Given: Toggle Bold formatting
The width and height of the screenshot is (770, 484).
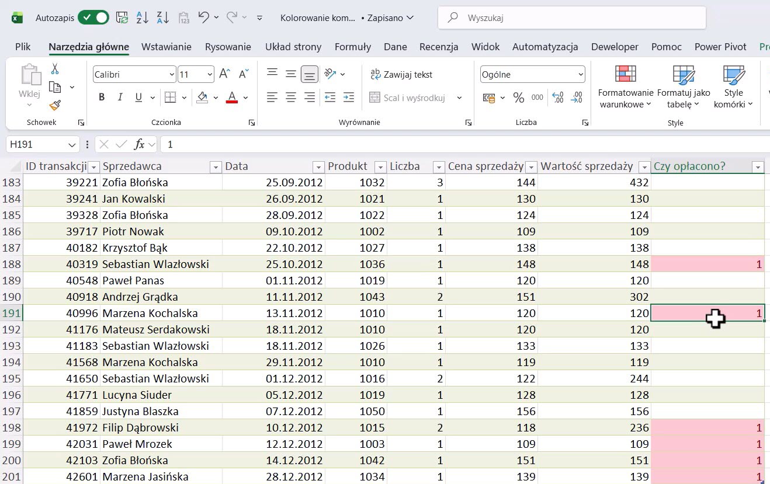Looking at the screenshot, I should click(102, 98).
